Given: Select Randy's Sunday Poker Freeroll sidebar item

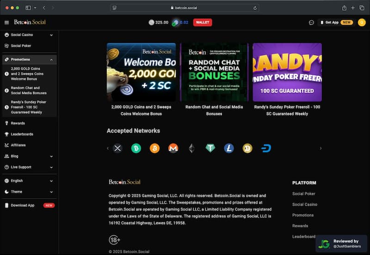Looking at the screenshot, I should click(x=29, y=107).
